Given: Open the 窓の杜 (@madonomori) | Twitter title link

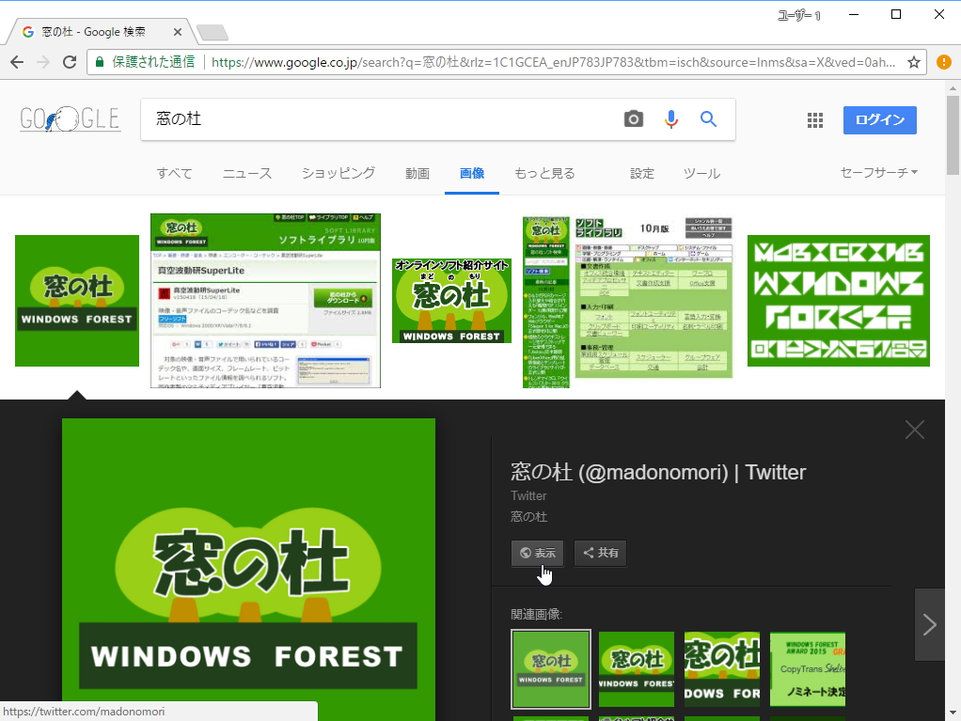Looking at the screenshot, I should click(x=658, y=472).
